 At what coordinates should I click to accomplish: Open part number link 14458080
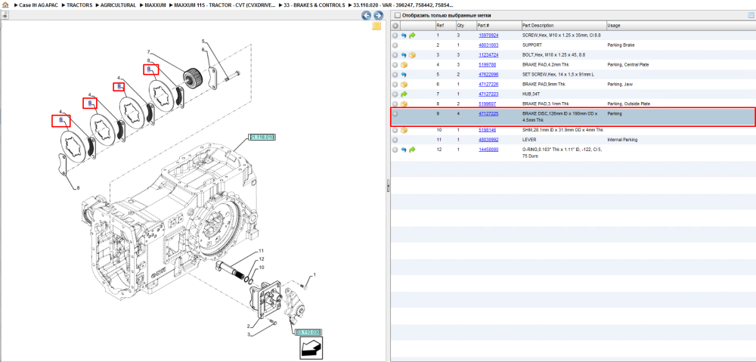(x=488, y=150)
